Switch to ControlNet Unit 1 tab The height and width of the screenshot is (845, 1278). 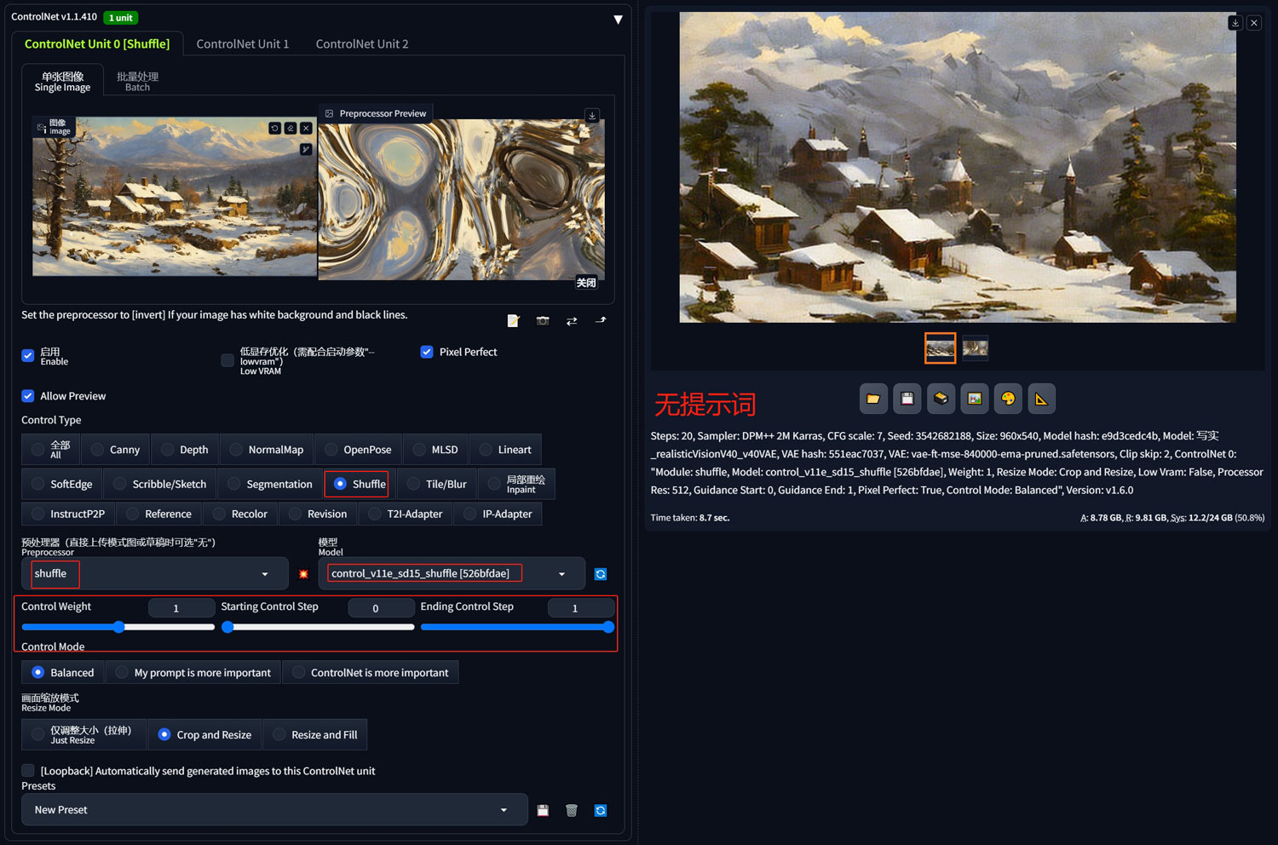click(243, 44)
